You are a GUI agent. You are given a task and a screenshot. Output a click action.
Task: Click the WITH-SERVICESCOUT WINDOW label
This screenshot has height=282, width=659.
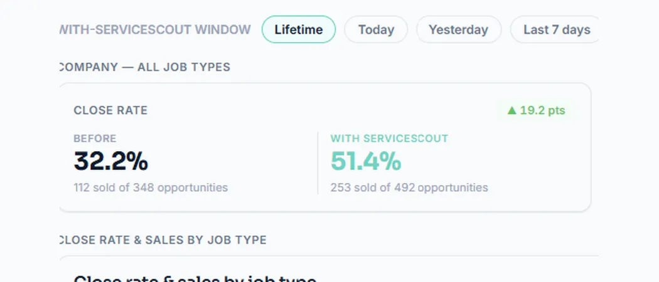click(154, 30)
